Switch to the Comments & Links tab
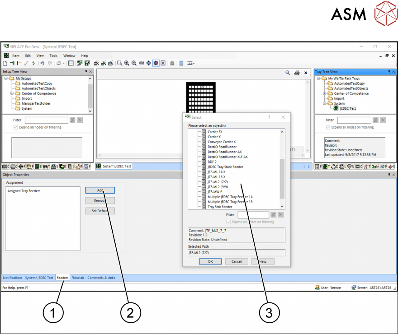This screenshot has width=398, height=334. click(101, 278)
